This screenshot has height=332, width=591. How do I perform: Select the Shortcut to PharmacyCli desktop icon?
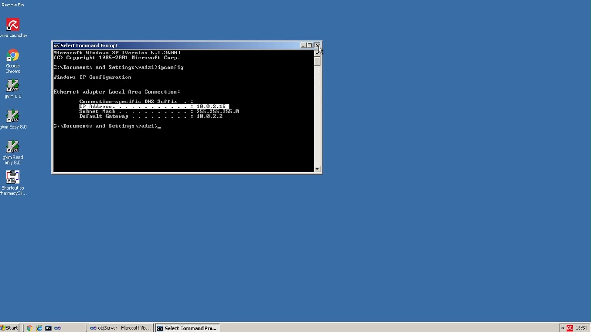(x=13, y=183)
